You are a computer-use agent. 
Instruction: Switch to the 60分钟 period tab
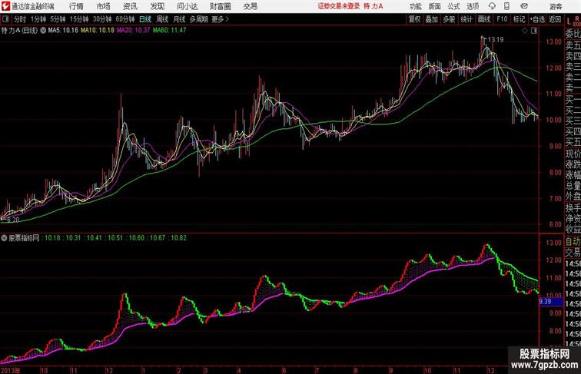(x=124, y=19)
